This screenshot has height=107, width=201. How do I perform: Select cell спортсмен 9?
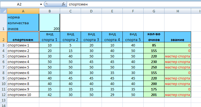click(23, 89)
